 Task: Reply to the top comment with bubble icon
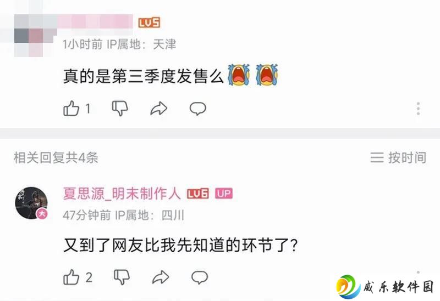point(198,109)
